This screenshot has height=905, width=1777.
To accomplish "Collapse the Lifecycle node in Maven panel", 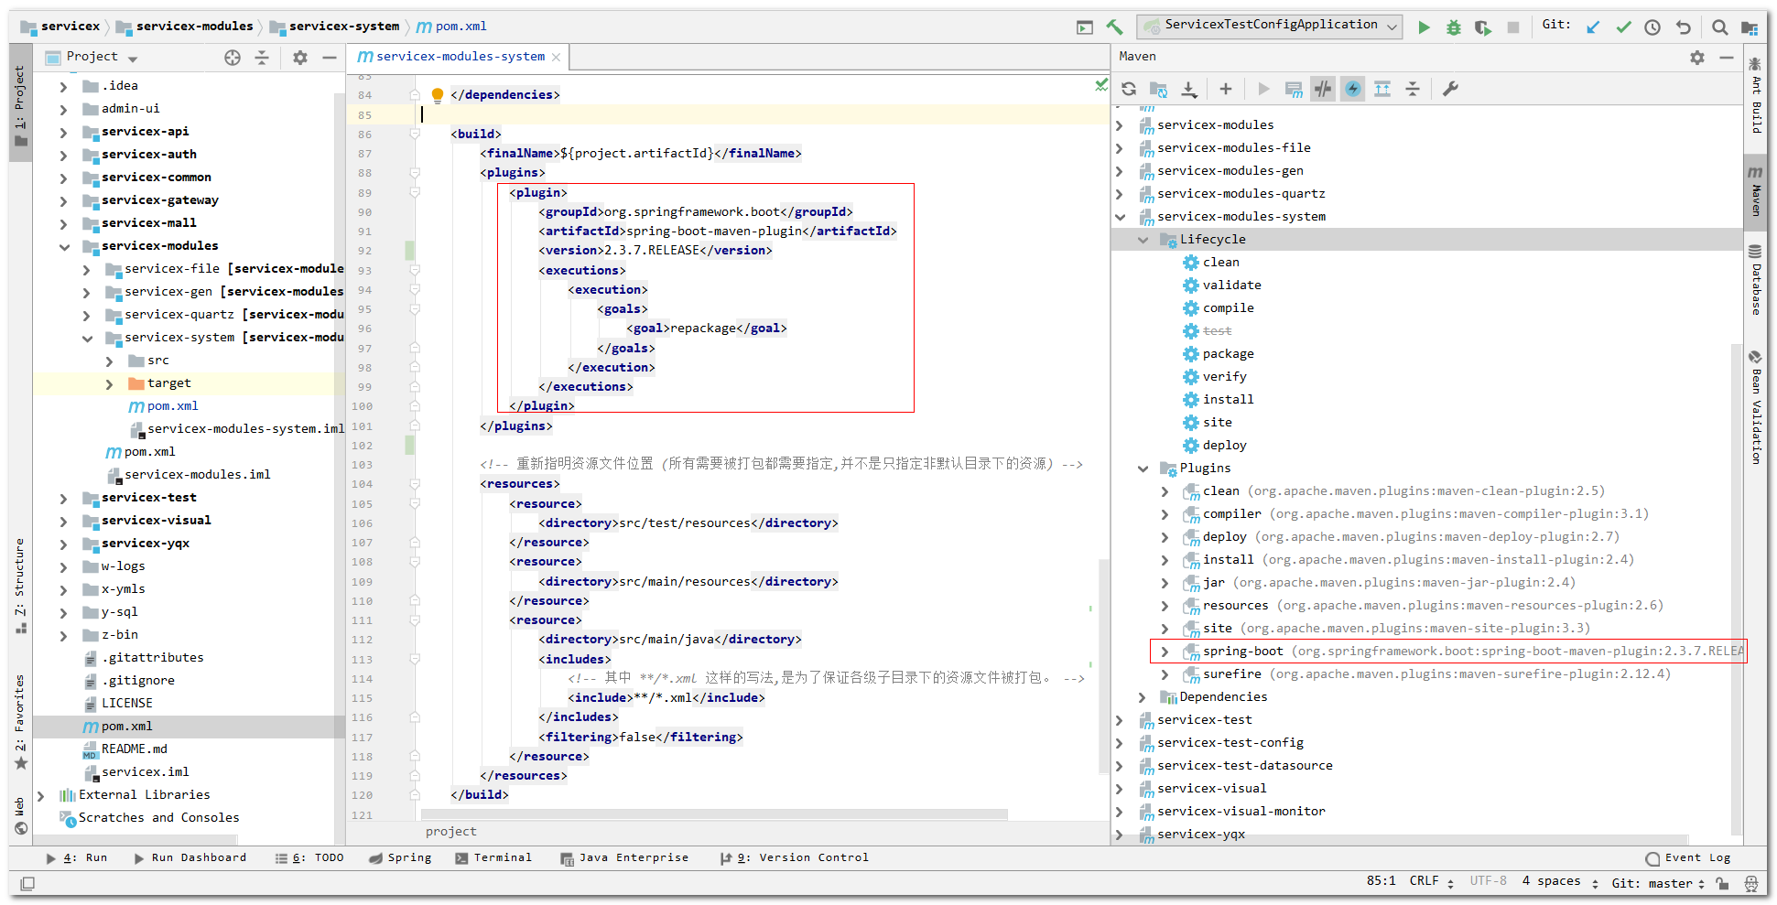I will 1143,240.
